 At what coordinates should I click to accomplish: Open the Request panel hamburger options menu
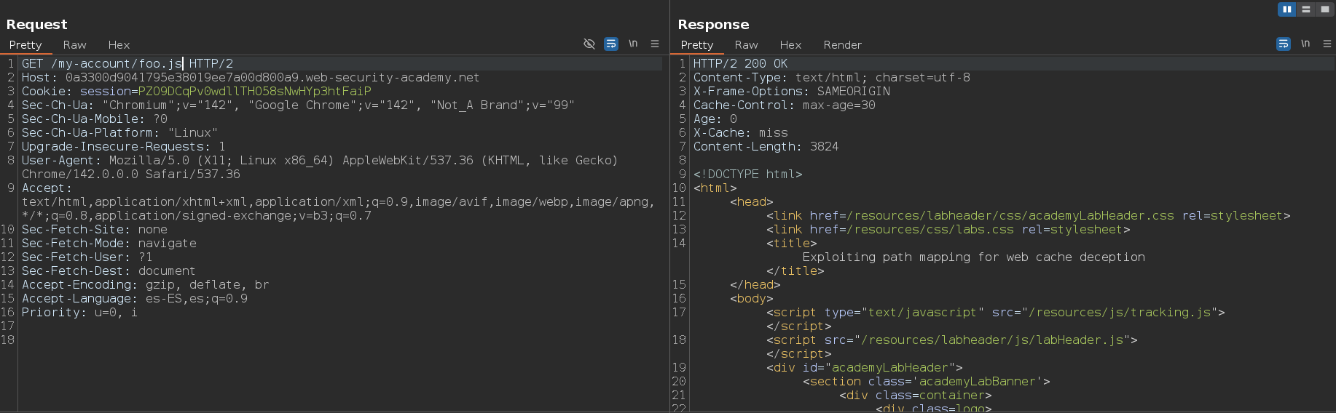(x=655, y=44)
